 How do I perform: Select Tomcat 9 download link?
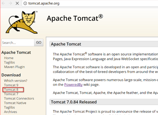coord(11,85)
